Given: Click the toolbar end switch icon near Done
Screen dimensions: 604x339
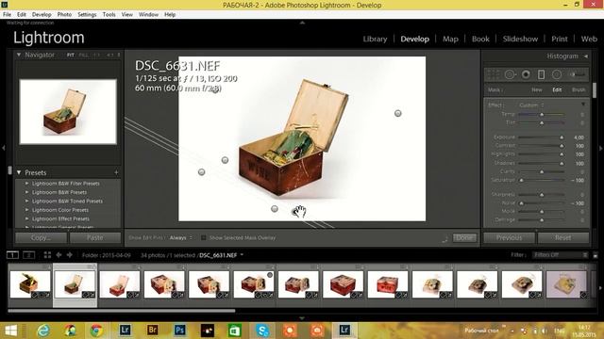Looking at the screenshot, I should tap(445, 238).
